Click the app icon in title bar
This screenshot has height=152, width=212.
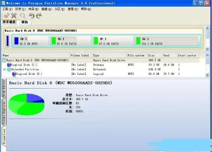point(3,3)
